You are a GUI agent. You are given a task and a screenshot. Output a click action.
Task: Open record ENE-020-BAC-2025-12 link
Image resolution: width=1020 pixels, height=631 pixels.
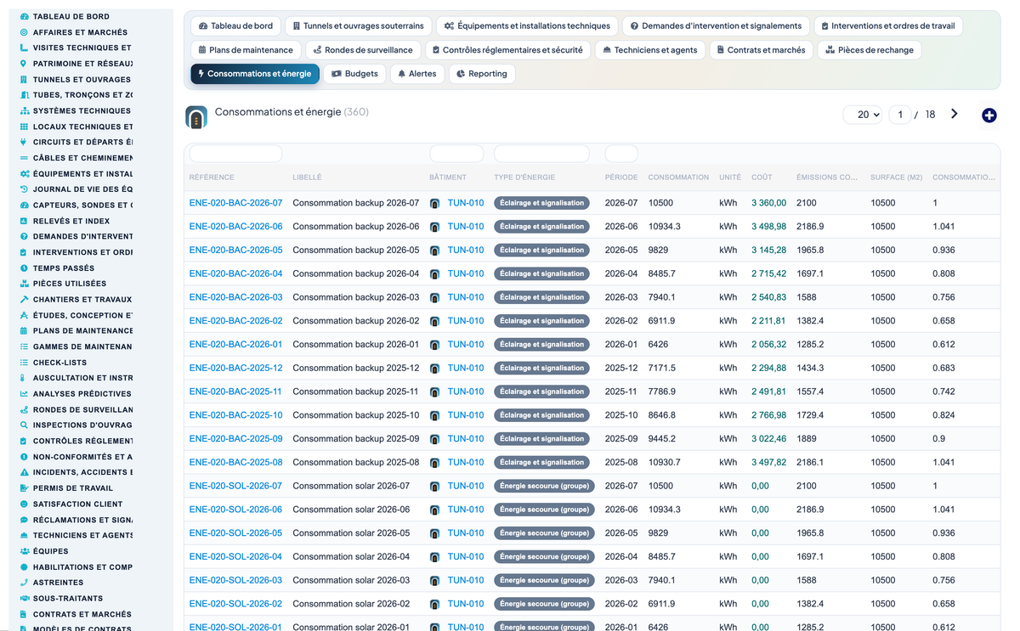tap(235, 369)
